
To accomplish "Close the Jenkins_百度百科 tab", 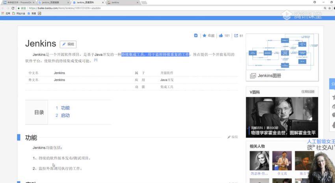I will coord(103,2).
